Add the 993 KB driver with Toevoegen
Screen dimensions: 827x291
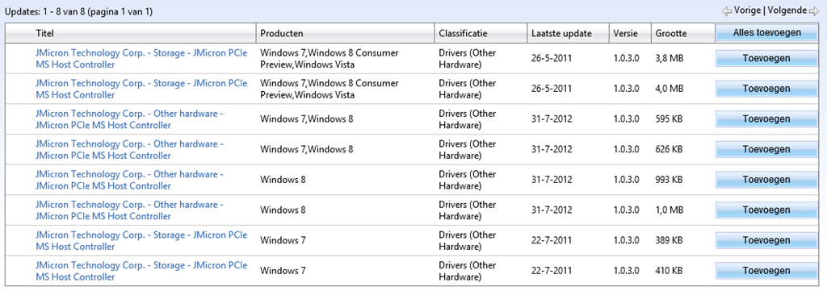[x=767, y=180]
